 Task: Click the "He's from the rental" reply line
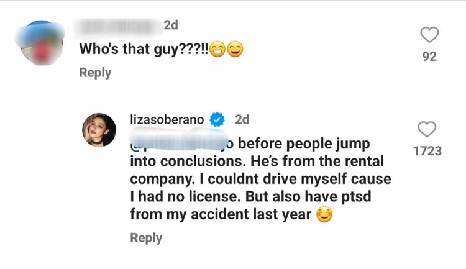coord(257,162)
